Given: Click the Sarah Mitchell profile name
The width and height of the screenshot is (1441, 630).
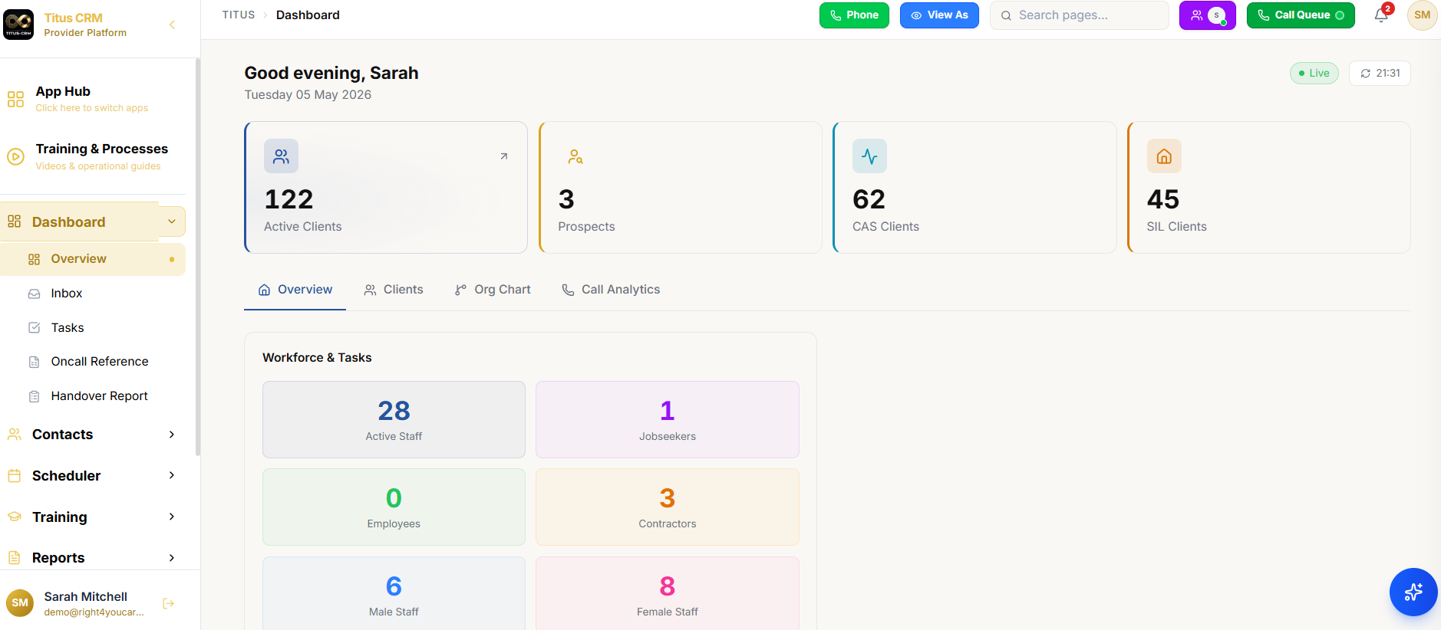Looking at the screenshot, I should point(86,597).
